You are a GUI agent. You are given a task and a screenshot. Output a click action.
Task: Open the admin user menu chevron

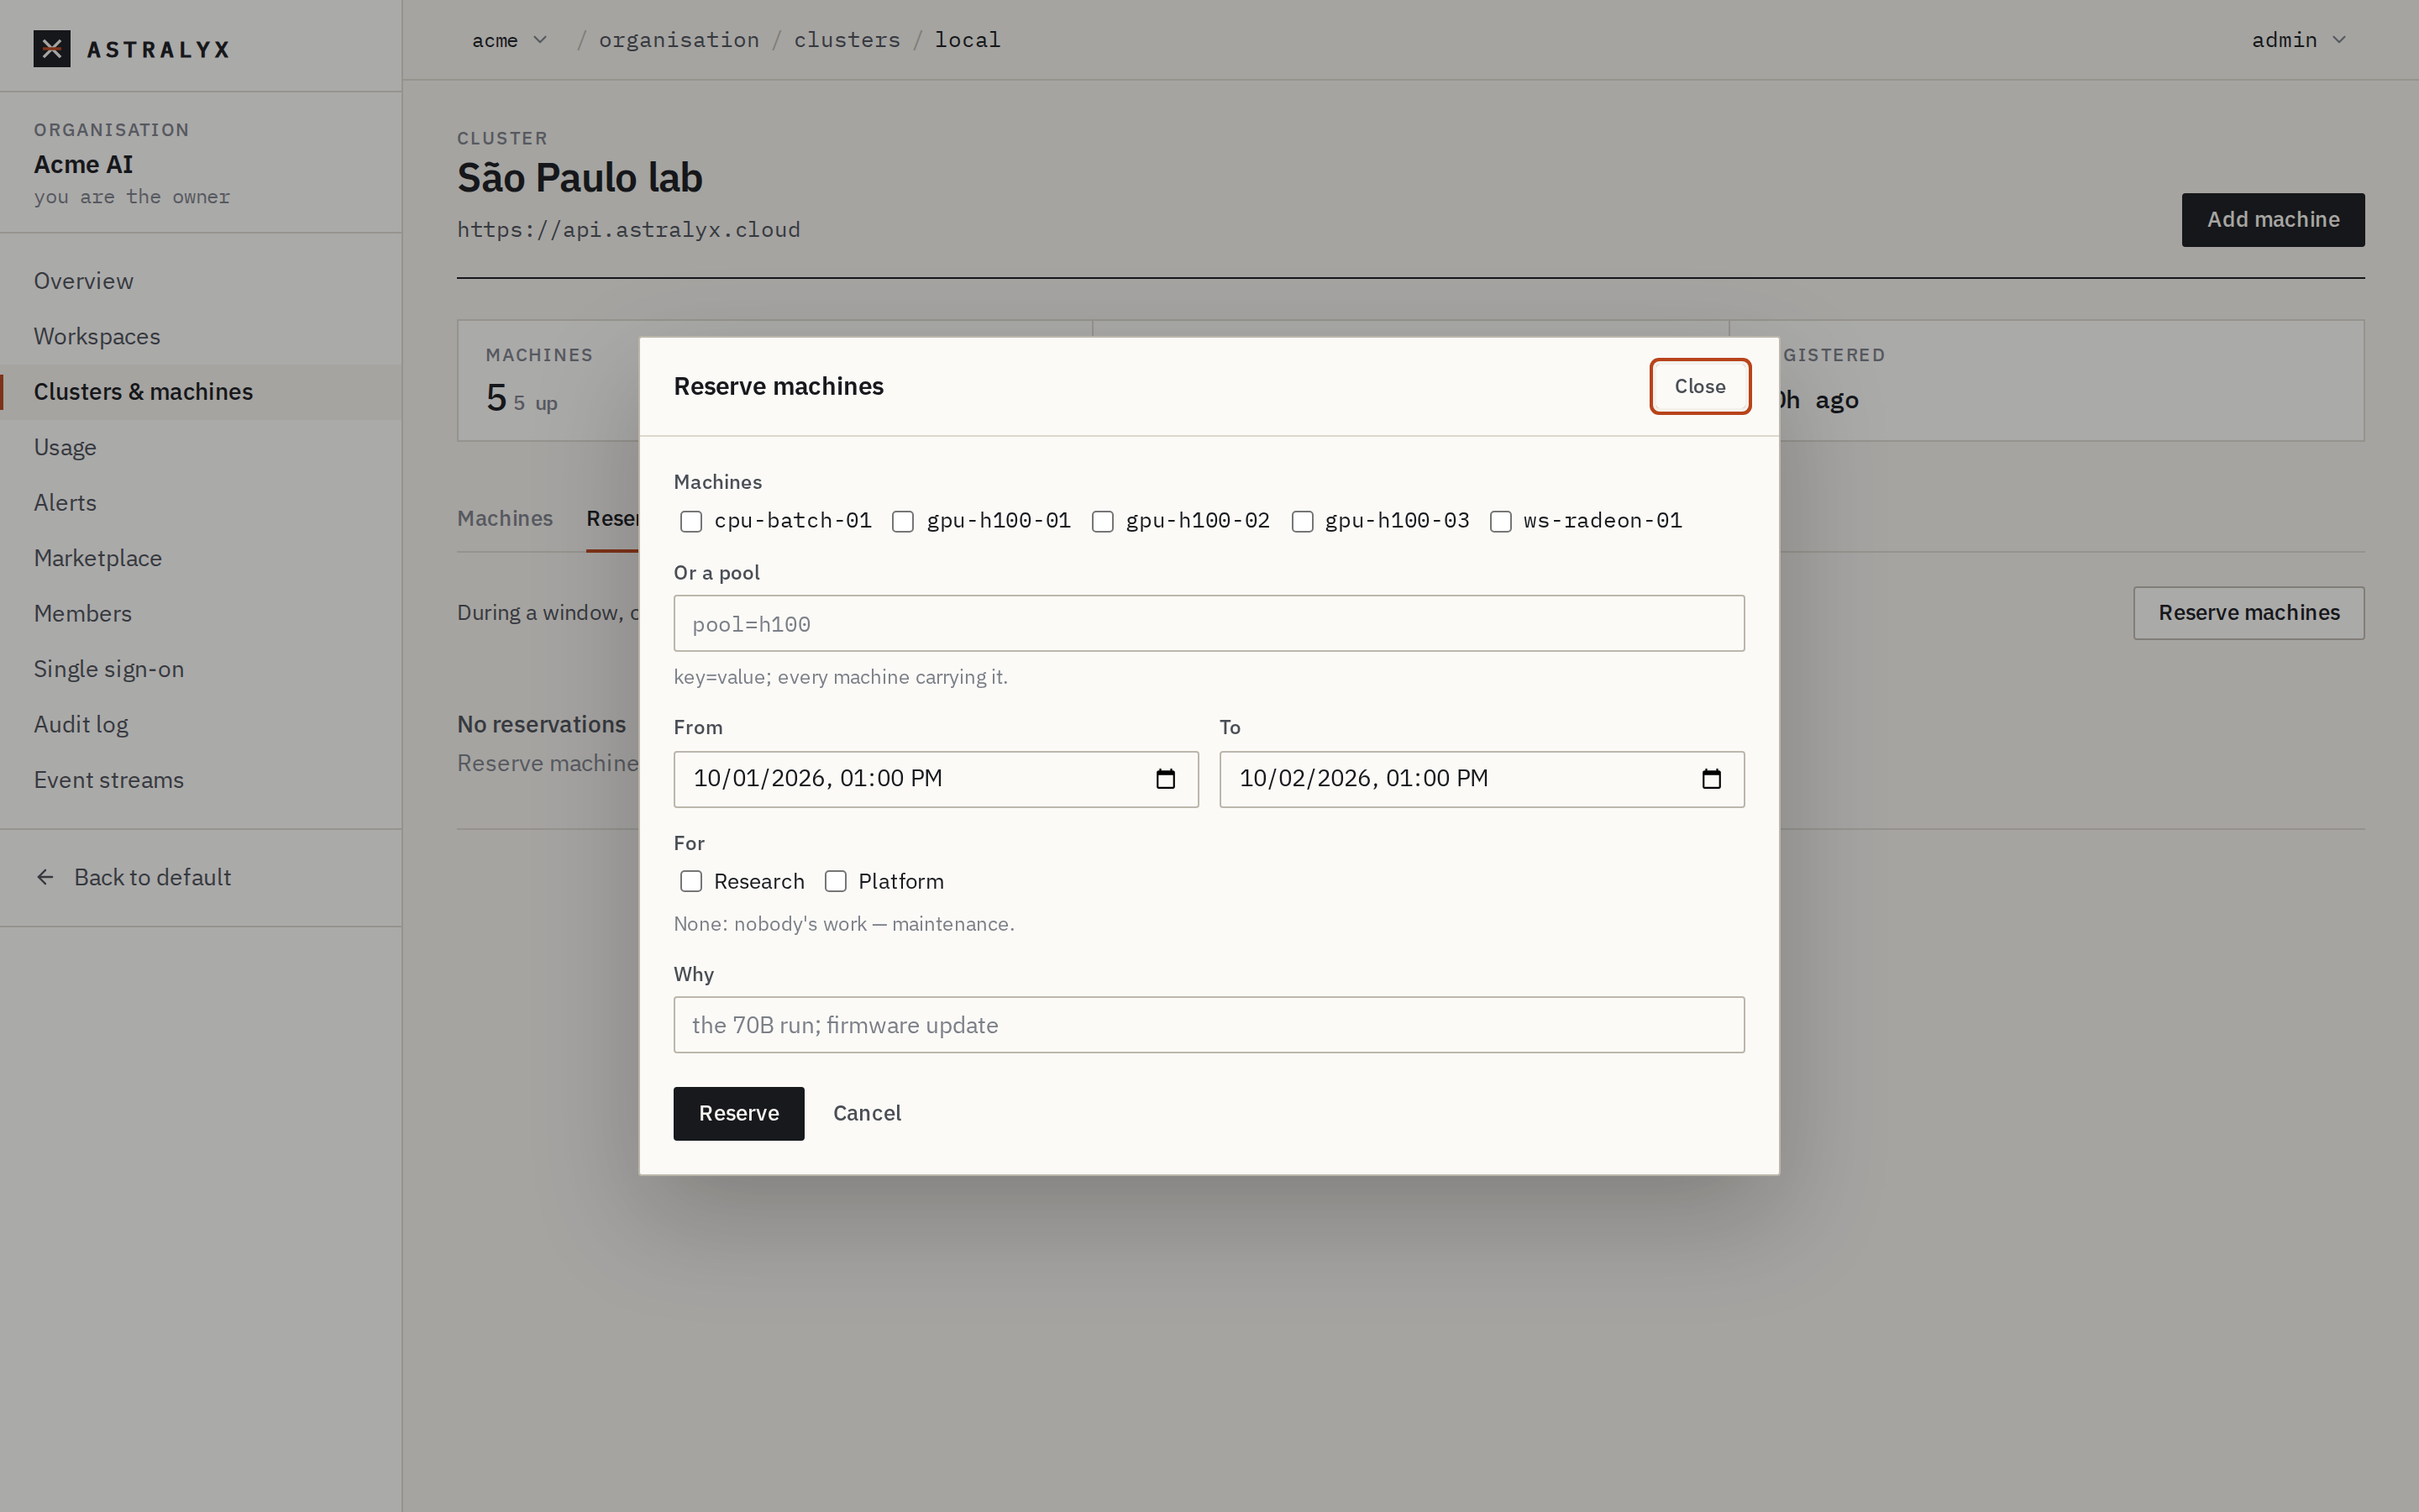tap(2339, 40)
